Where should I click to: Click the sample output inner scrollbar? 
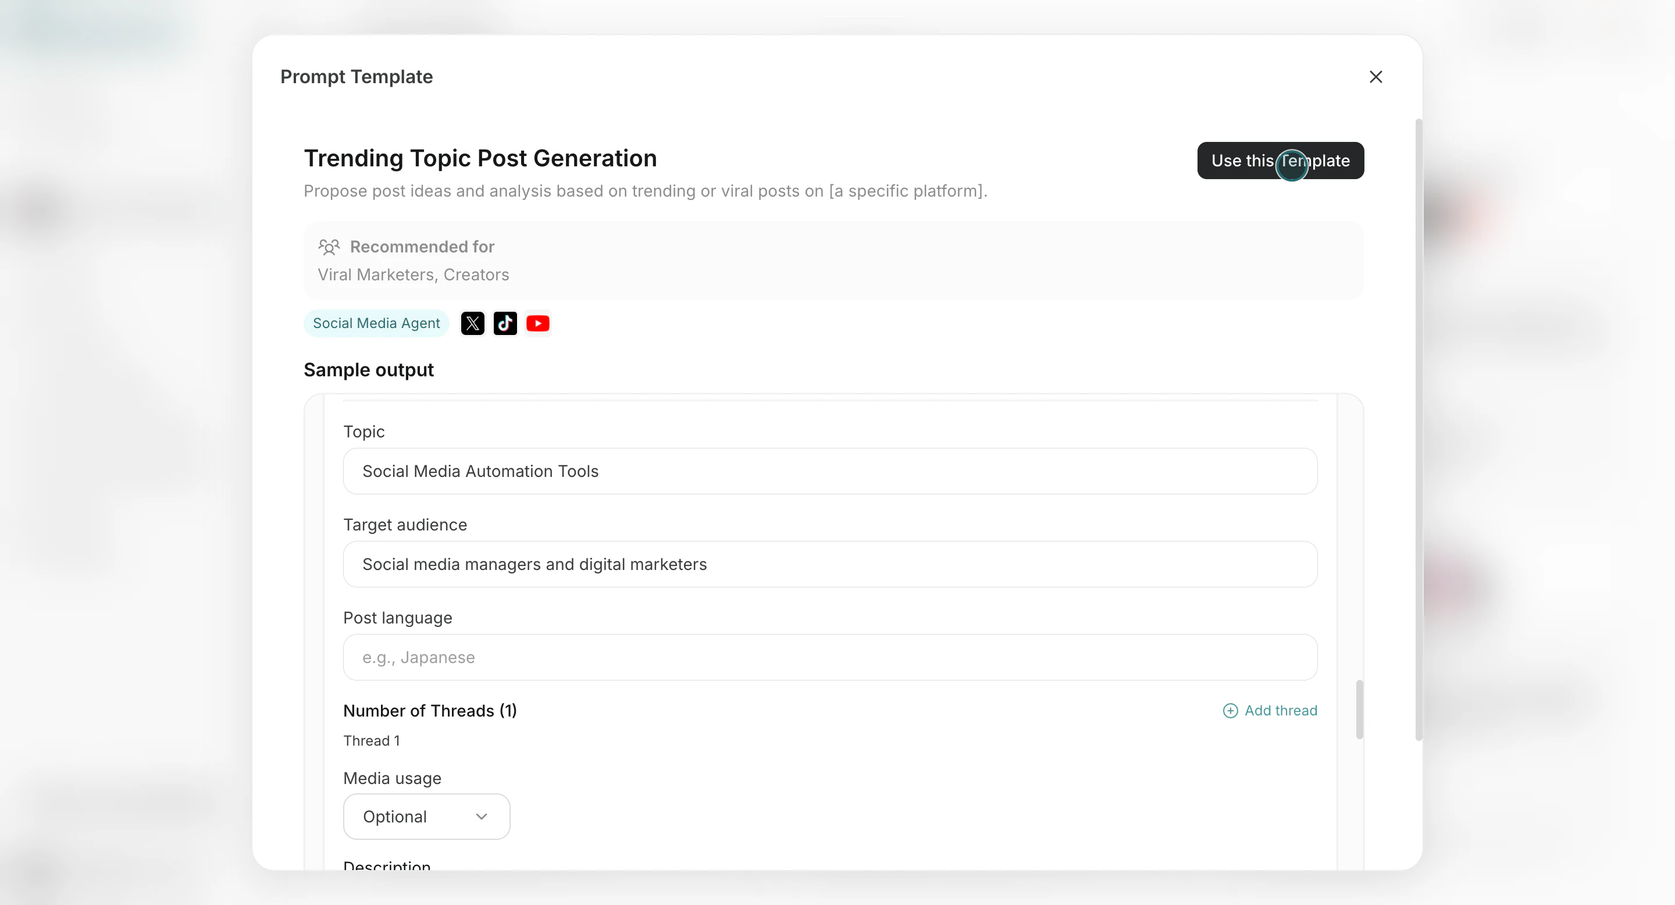point(1359,710)
